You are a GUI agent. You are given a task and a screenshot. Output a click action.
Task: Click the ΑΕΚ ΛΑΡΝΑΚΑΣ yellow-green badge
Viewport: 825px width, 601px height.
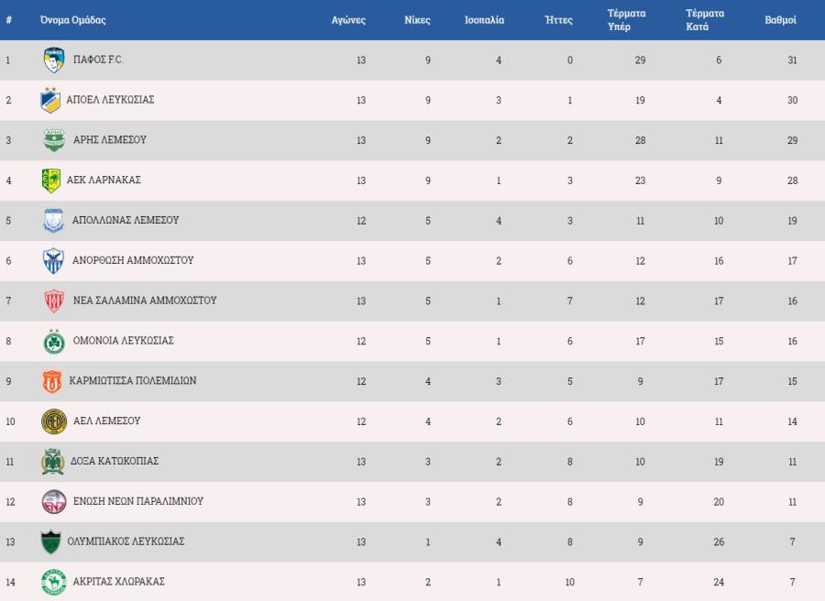point(51,180)
